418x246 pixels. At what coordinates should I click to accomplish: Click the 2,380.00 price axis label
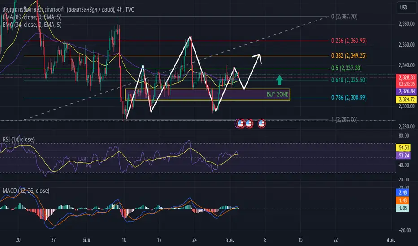tap(406, 24)
